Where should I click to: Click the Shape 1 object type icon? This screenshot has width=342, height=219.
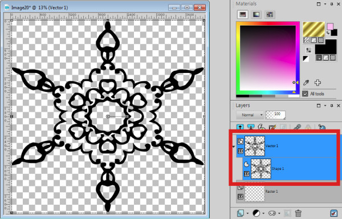pos(246,164)
